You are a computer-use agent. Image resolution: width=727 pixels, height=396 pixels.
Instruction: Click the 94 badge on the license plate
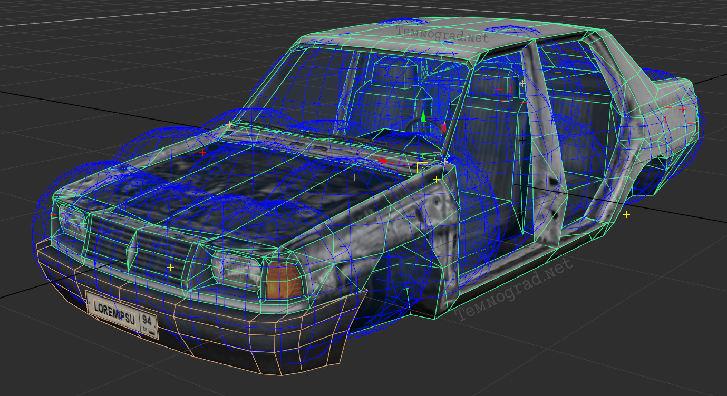[148, 323]
